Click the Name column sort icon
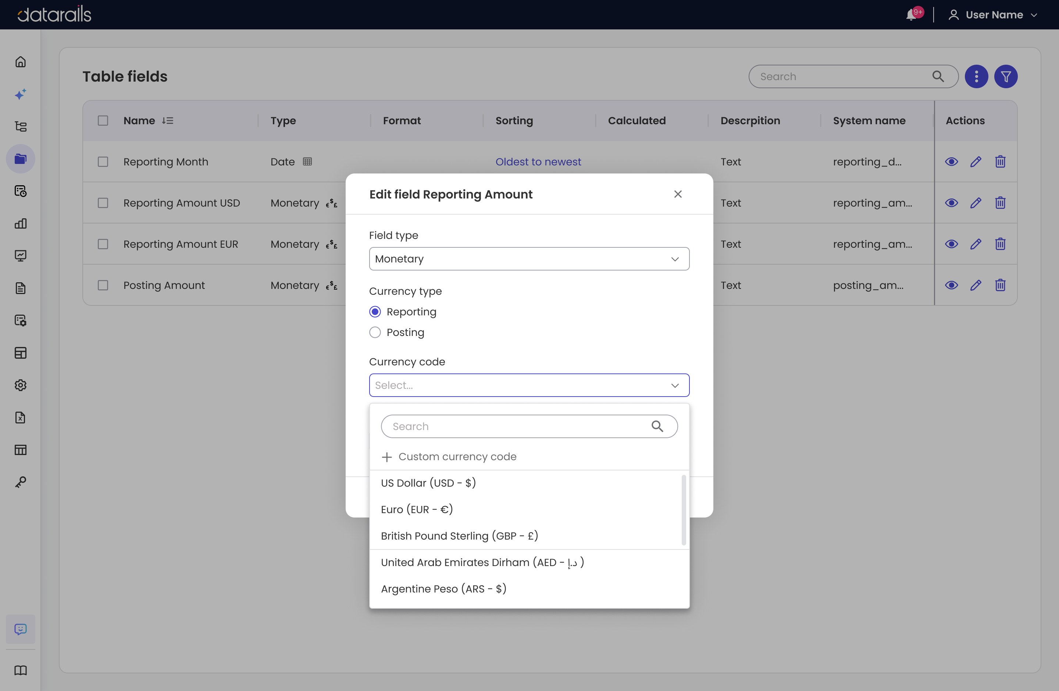This screenshot has height=691, width=1059. click(x=167, y=121)
